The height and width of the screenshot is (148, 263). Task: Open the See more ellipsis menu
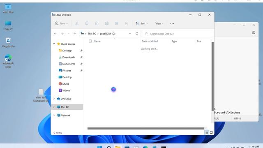(x=172, y=23)
